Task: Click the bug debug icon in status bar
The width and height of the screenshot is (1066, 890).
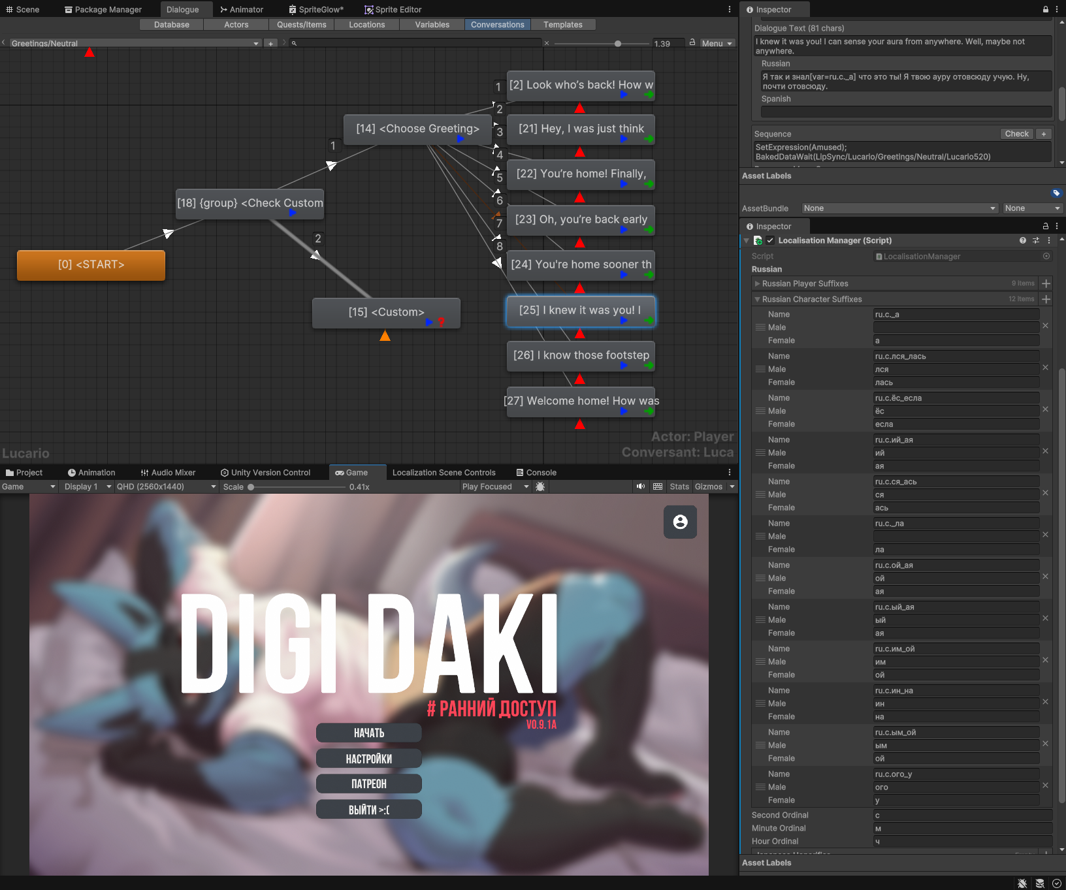Action: tap(1023, 883)
